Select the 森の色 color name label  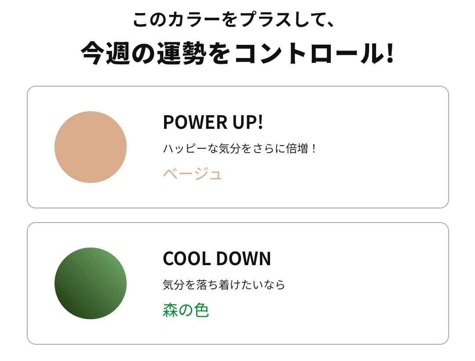(186, 310)
